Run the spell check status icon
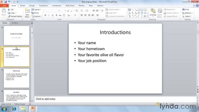199x112 pixels. tap(30, 104)
